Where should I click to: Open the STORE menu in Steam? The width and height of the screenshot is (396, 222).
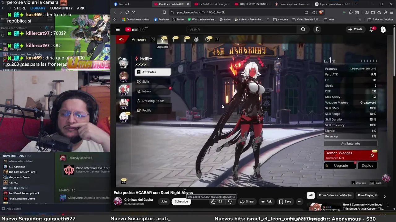(20, 8)
